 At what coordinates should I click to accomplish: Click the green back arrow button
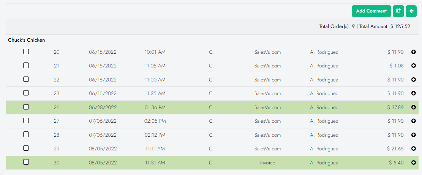(x=411, y=11)
